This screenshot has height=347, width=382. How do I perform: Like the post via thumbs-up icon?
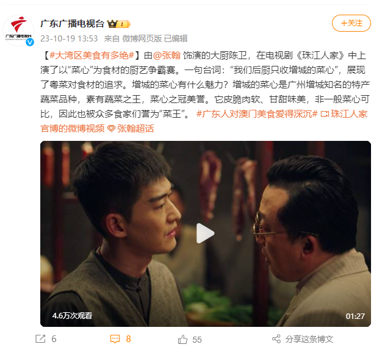pyautogui.click(x=182, y=339)
